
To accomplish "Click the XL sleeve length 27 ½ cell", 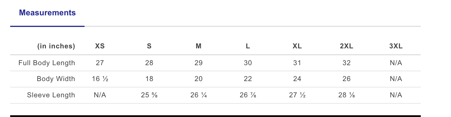I will (x=297, y=95).
